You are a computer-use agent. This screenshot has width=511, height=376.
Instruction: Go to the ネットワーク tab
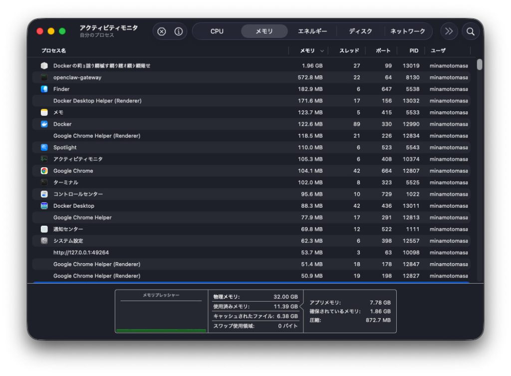pos(408,31)
